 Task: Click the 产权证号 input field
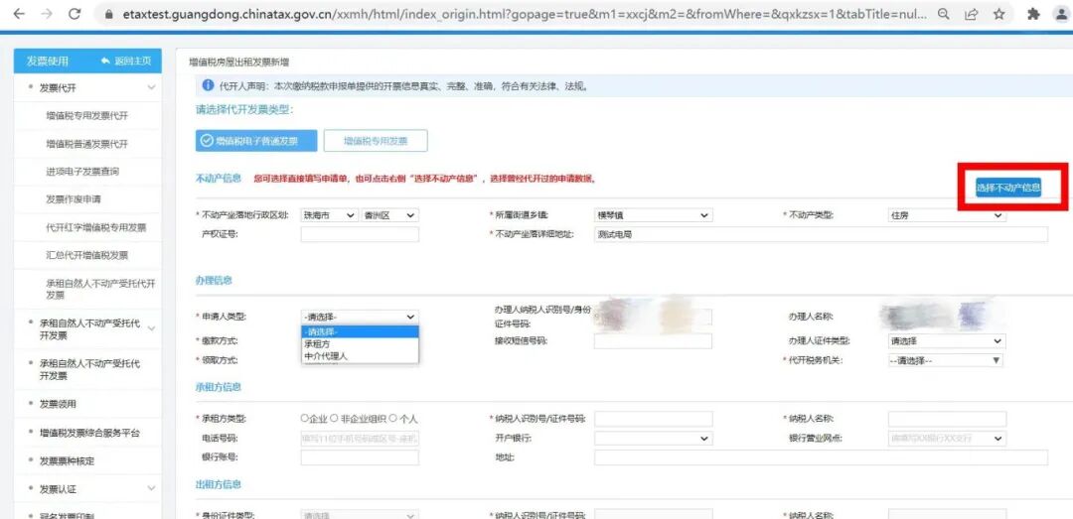(x=360, y=234)
